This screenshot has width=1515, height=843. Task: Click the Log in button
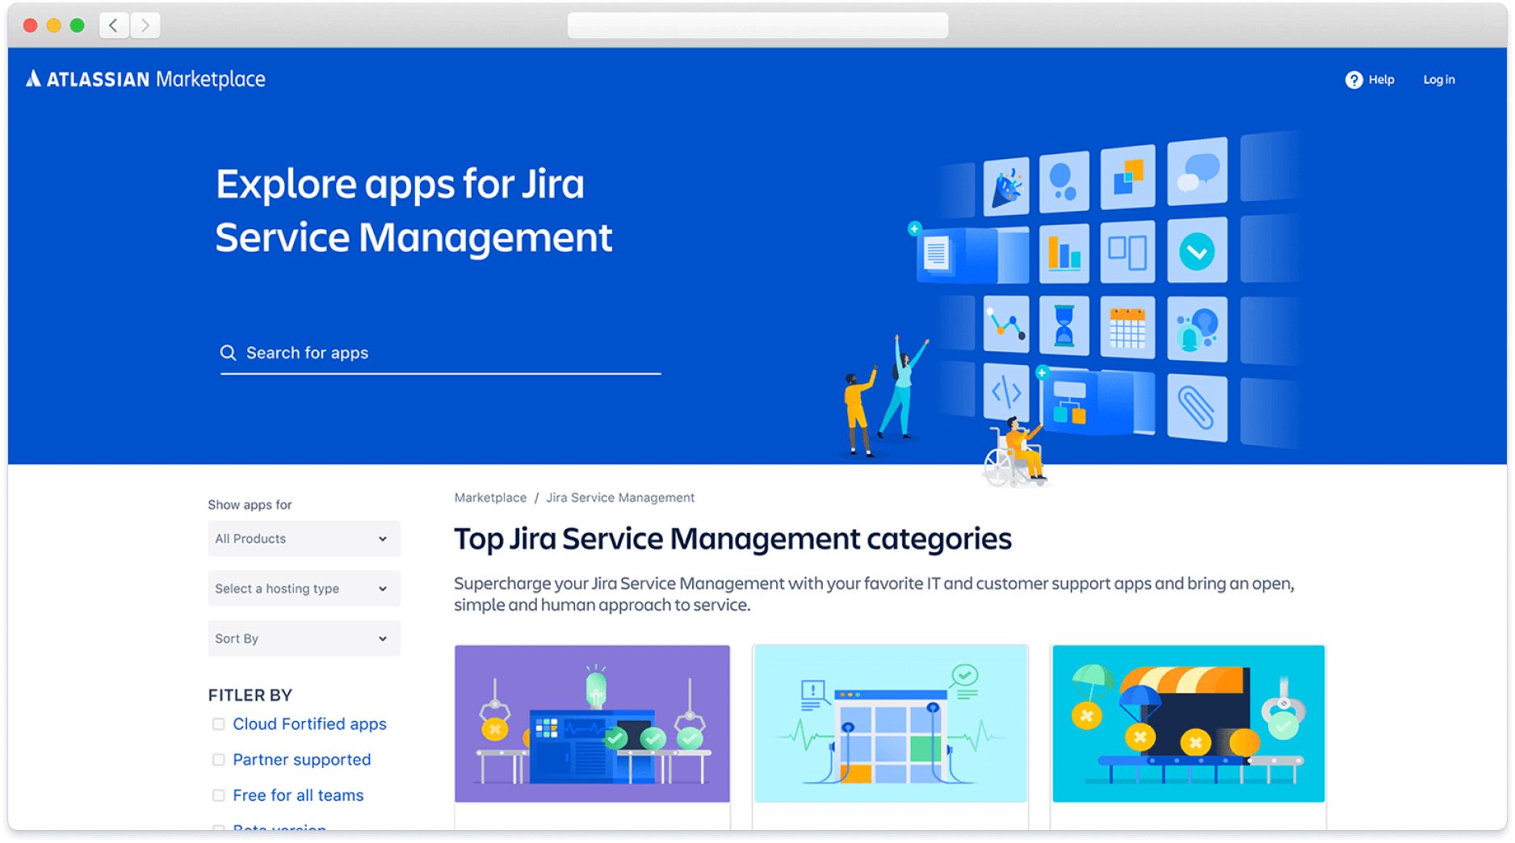tap(1439, 79)
